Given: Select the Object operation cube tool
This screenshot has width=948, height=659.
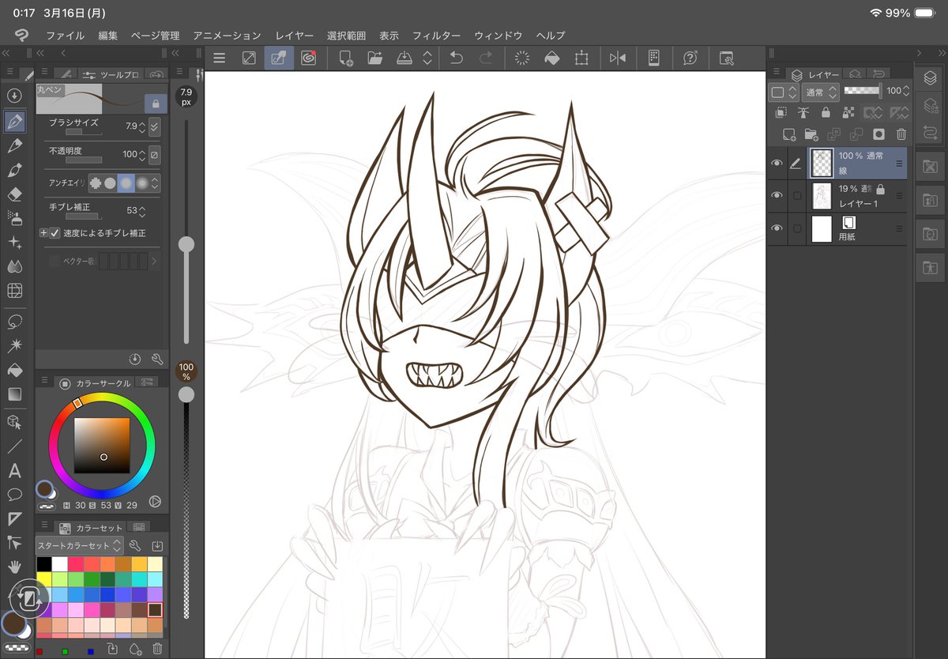Looking at the screenshot, I should (14, 422).
